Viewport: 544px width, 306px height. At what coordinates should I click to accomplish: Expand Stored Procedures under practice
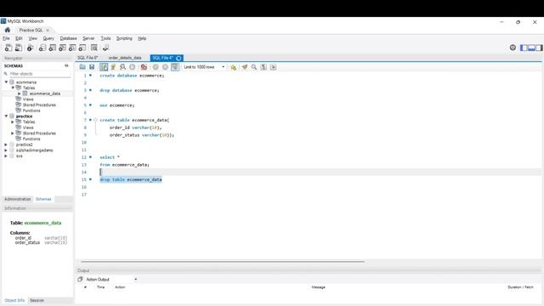(13, 133)
